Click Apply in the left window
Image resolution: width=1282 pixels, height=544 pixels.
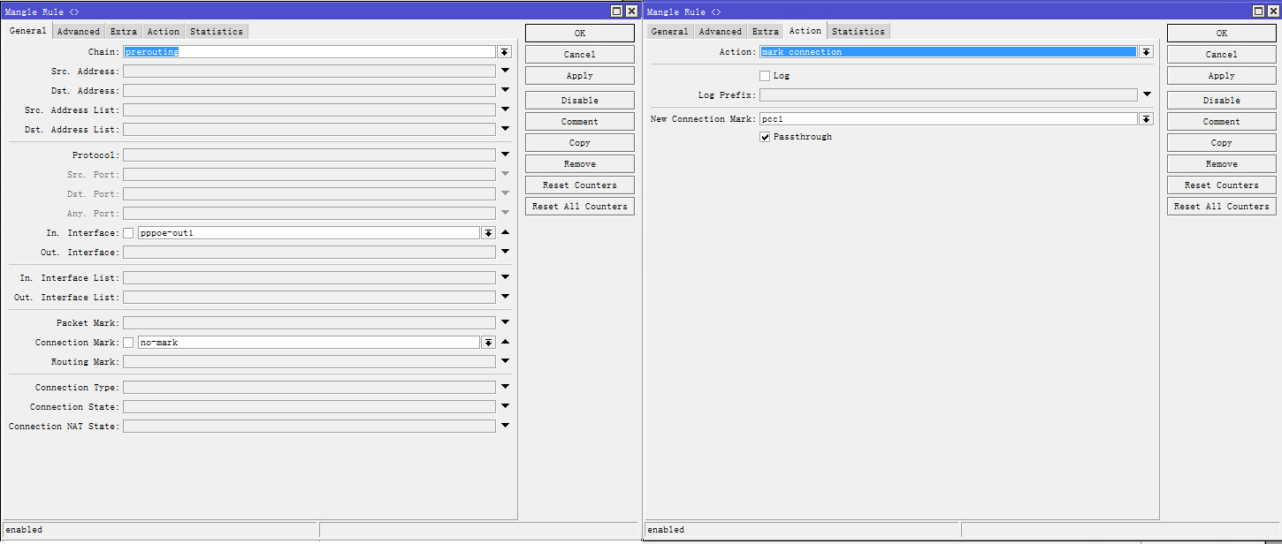pyautogui.click(x=579, y=76)
